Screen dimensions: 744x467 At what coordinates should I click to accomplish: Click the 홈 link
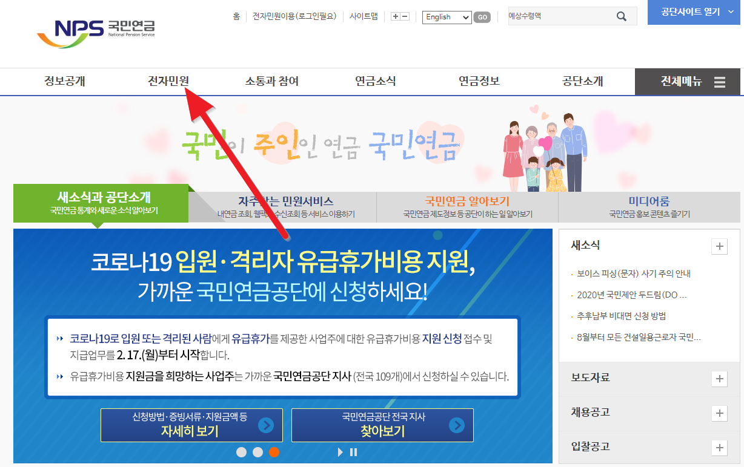236,17
